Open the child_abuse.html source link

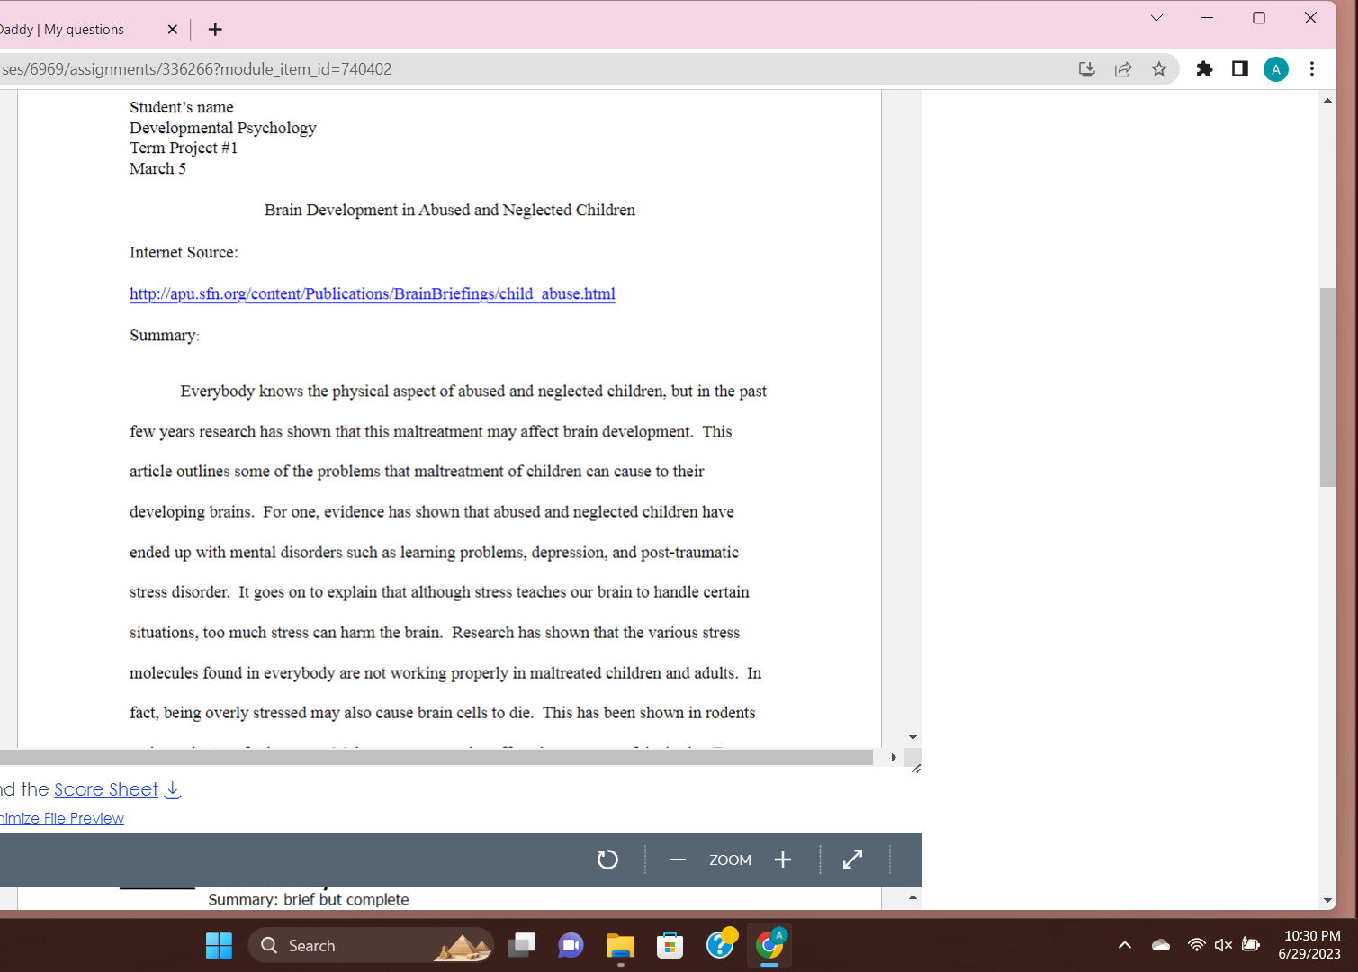372,293
